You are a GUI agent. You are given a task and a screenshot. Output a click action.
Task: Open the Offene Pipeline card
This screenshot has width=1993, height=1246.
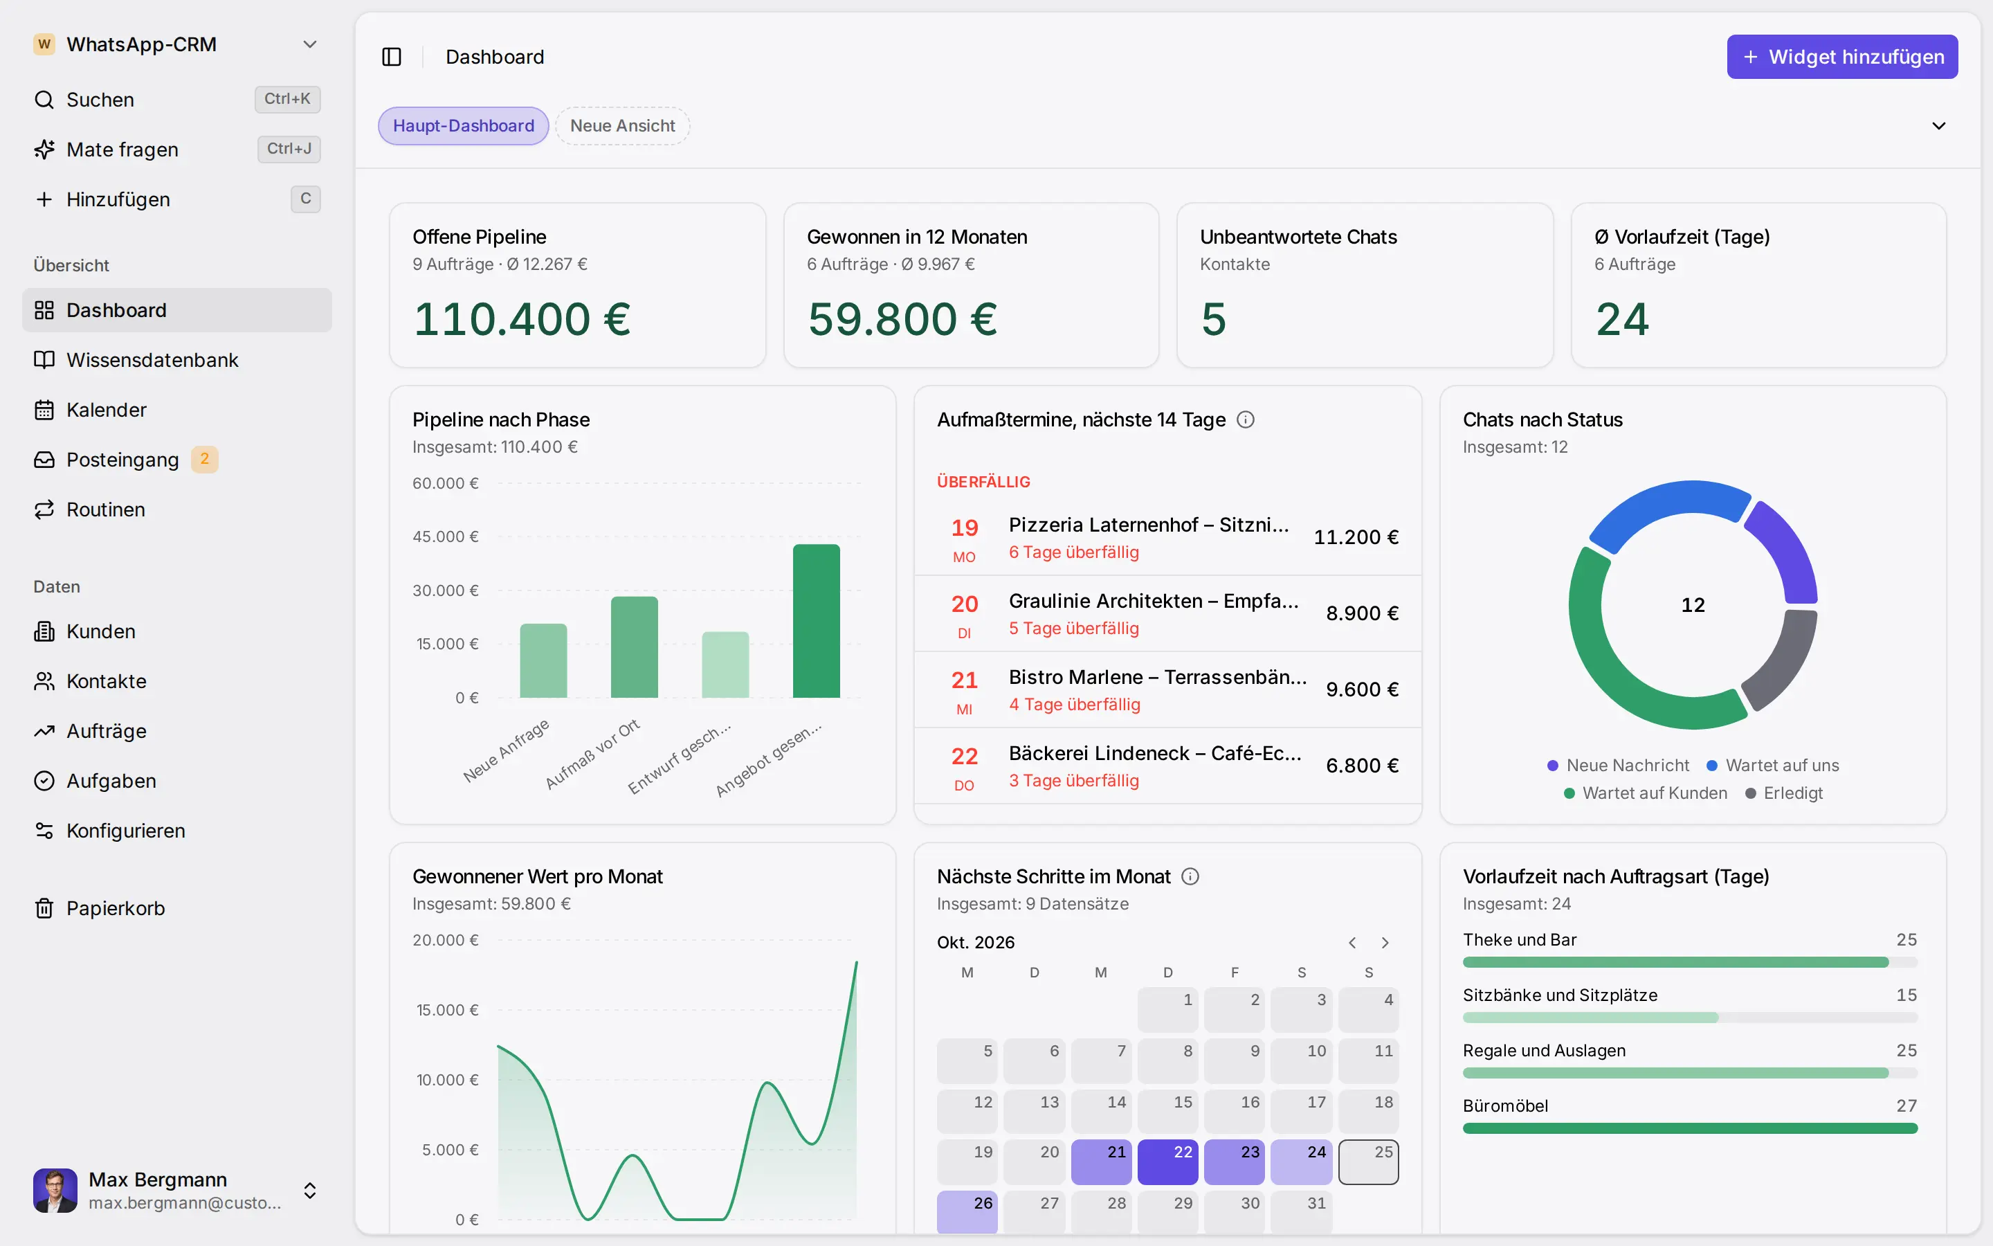(x=577, y=285)
